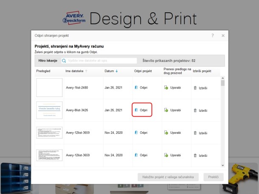Click Uporabi for Avery-1list-2480
Screen dimensions: 259x194
tap(172, 88)
